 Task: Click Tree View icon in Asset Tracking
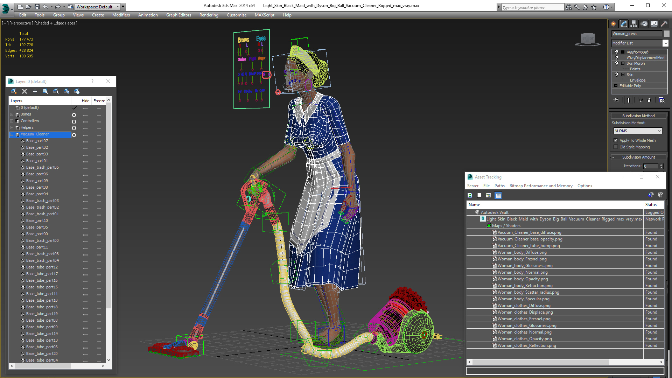point(489,195)
